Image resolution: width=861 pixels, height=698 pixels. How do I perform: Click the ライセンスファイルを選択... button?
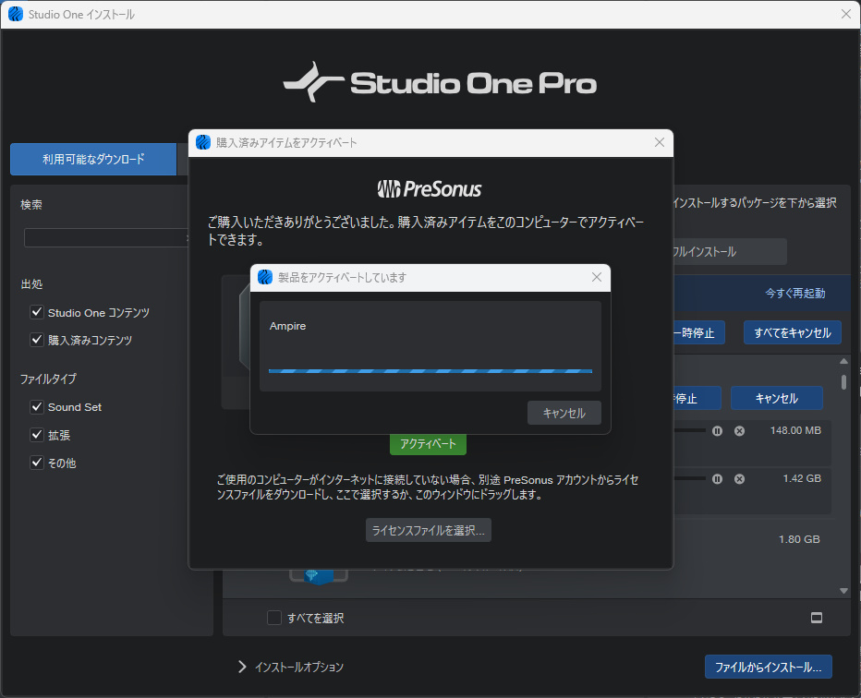(428, 530)
